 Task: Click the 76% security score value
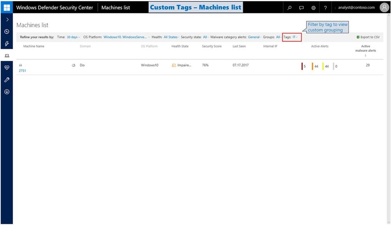click(x=205, y=65)
